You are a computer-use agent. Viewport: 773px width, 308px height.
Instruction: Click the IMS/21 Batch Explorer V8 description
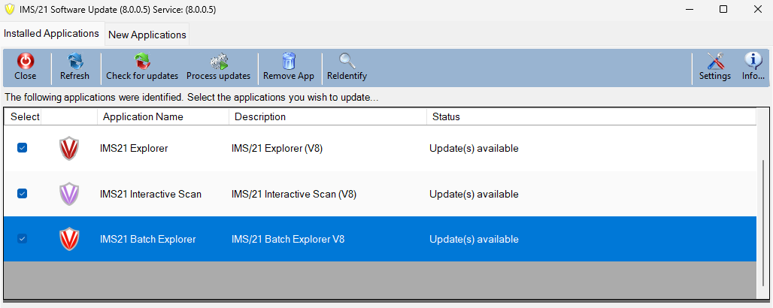point(288,240)
